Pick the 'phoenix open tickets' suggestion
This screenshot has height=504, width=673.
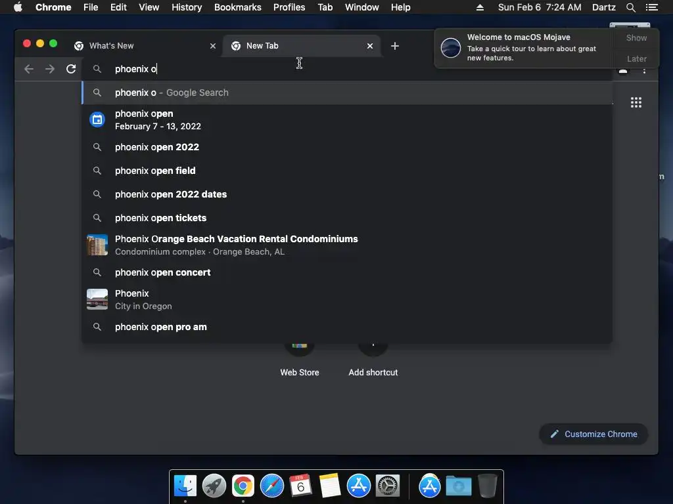tap(347, 218)
